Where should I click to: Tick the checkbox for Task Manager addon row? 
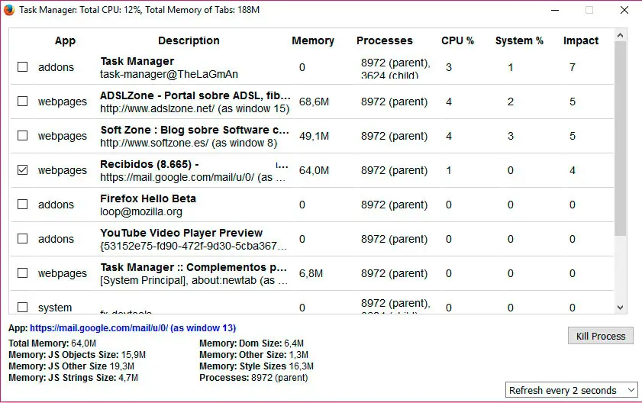pyautogui.click(x=22, y=66)
